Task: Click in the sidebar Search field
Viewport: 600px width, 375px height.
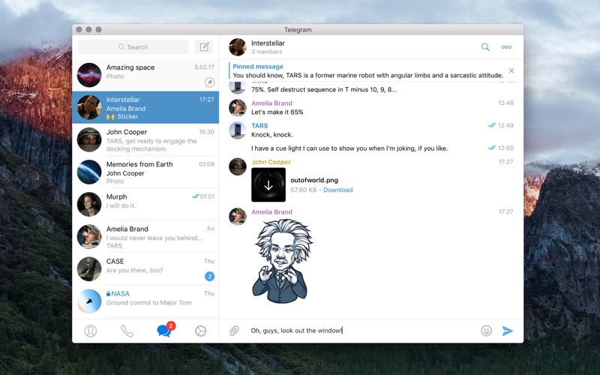Action: pos(133,47)
